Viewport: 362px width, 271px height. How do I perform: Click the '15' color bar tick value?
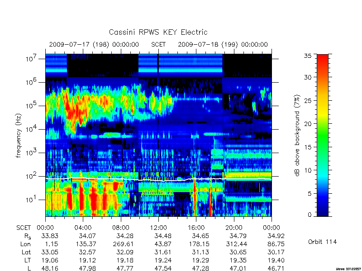click(308, 147)
